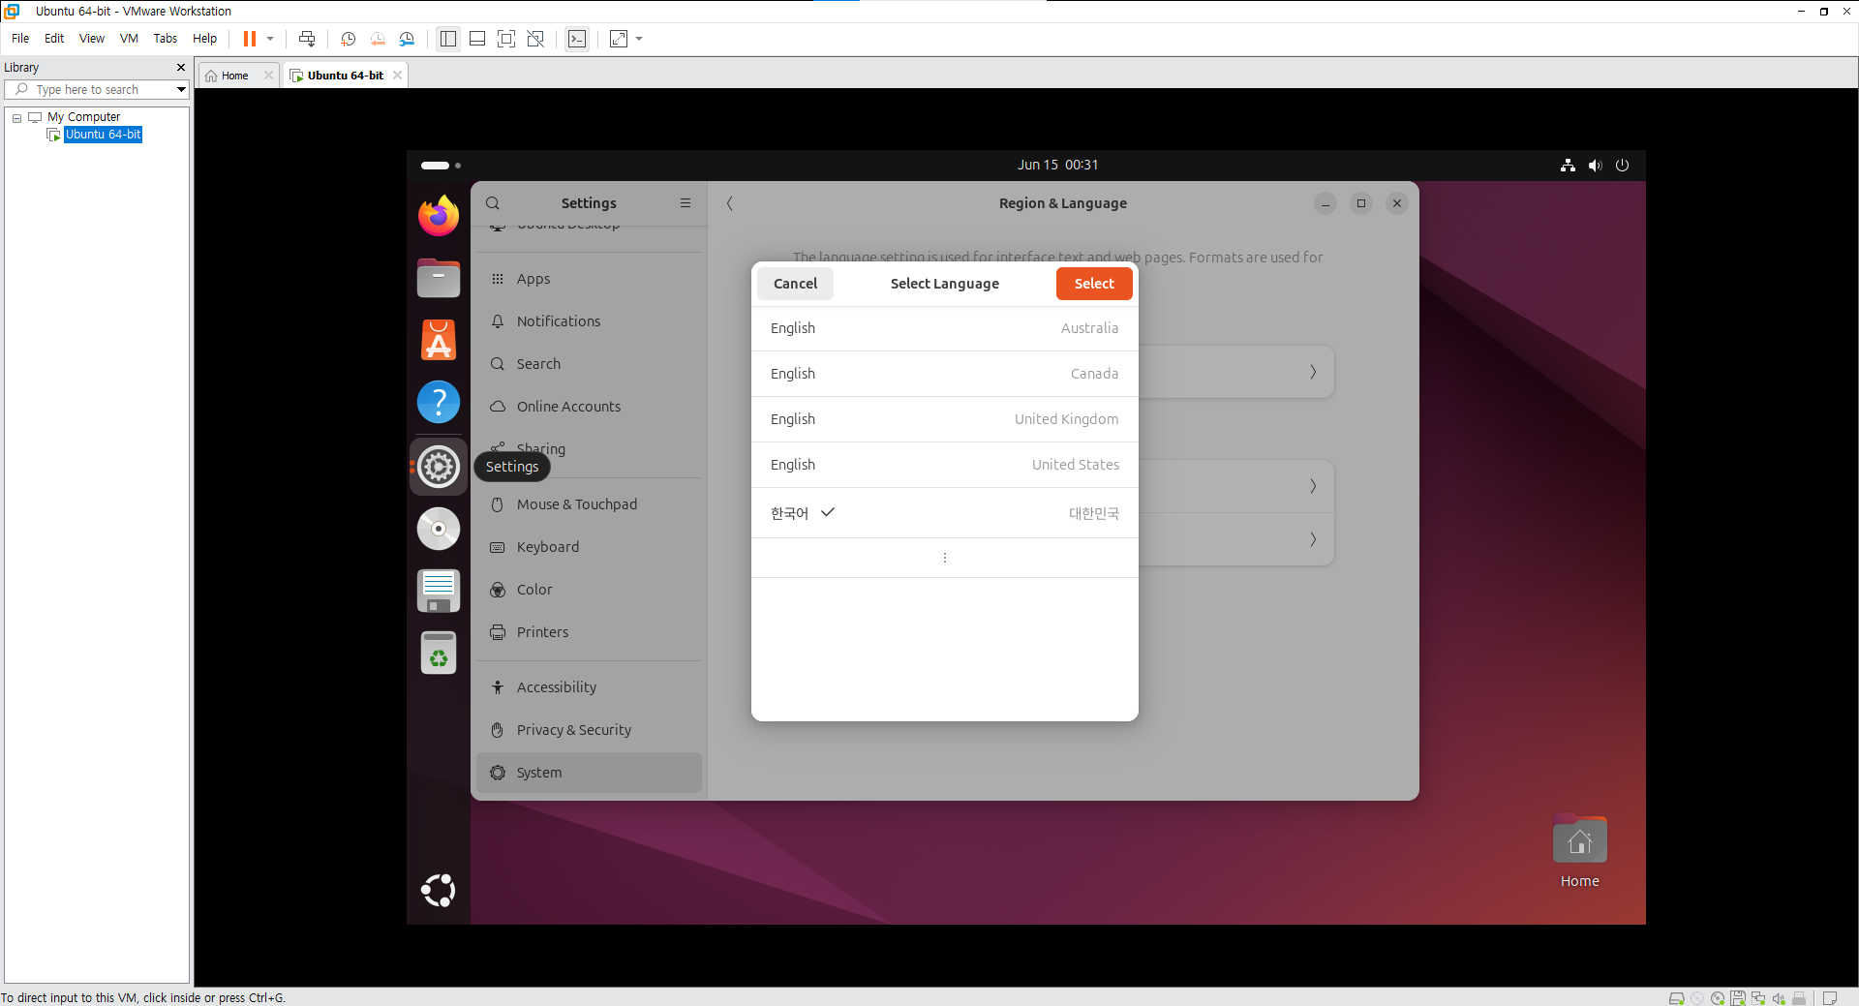Click the Activities workspace indicator
1859x1006 pixels.
coord(441,166)
